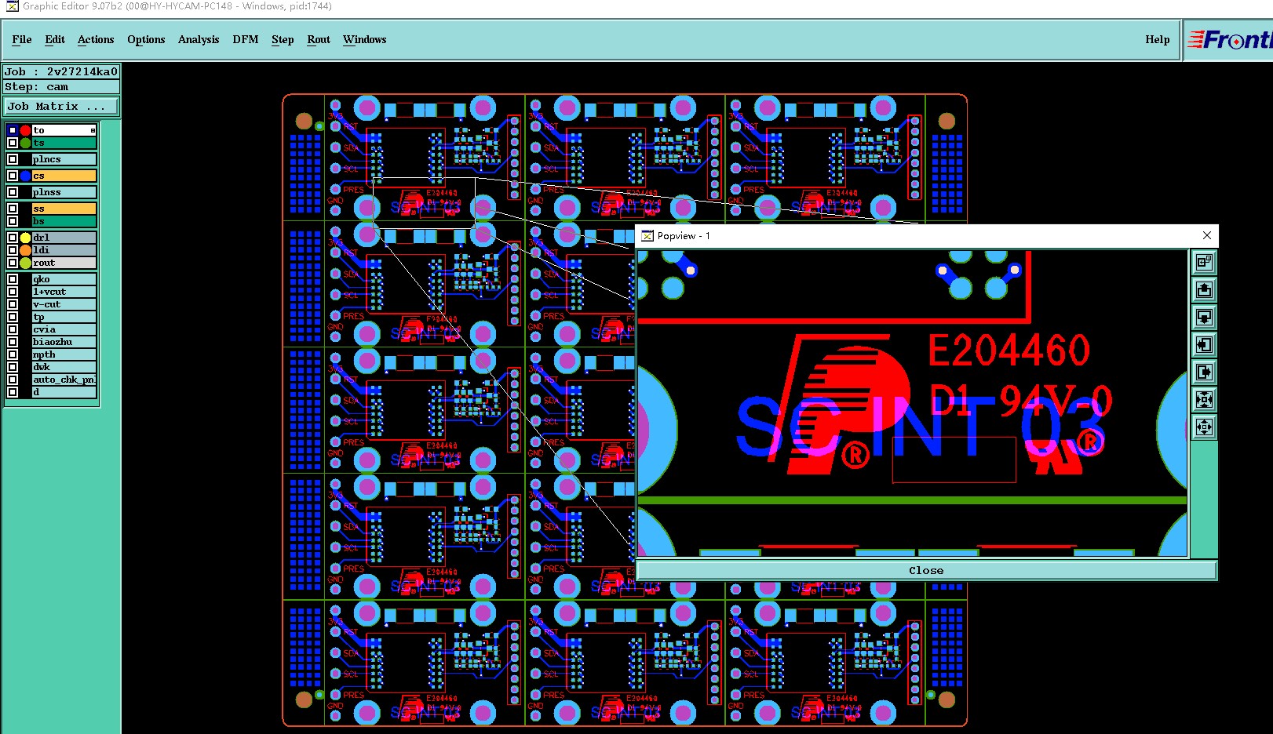Toggle visibility checkbox of 'gko' layer

(x=13, y=279)
